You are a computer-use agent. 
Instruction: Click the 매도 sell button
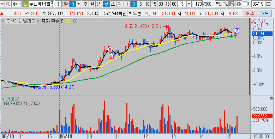click(x=264, y=13)
